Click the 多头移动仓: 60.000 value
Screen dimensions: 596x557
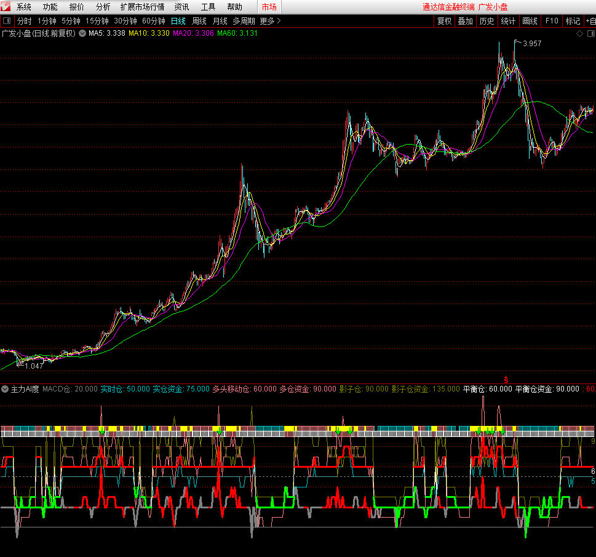pyautogui.click(x=244, y=389)
